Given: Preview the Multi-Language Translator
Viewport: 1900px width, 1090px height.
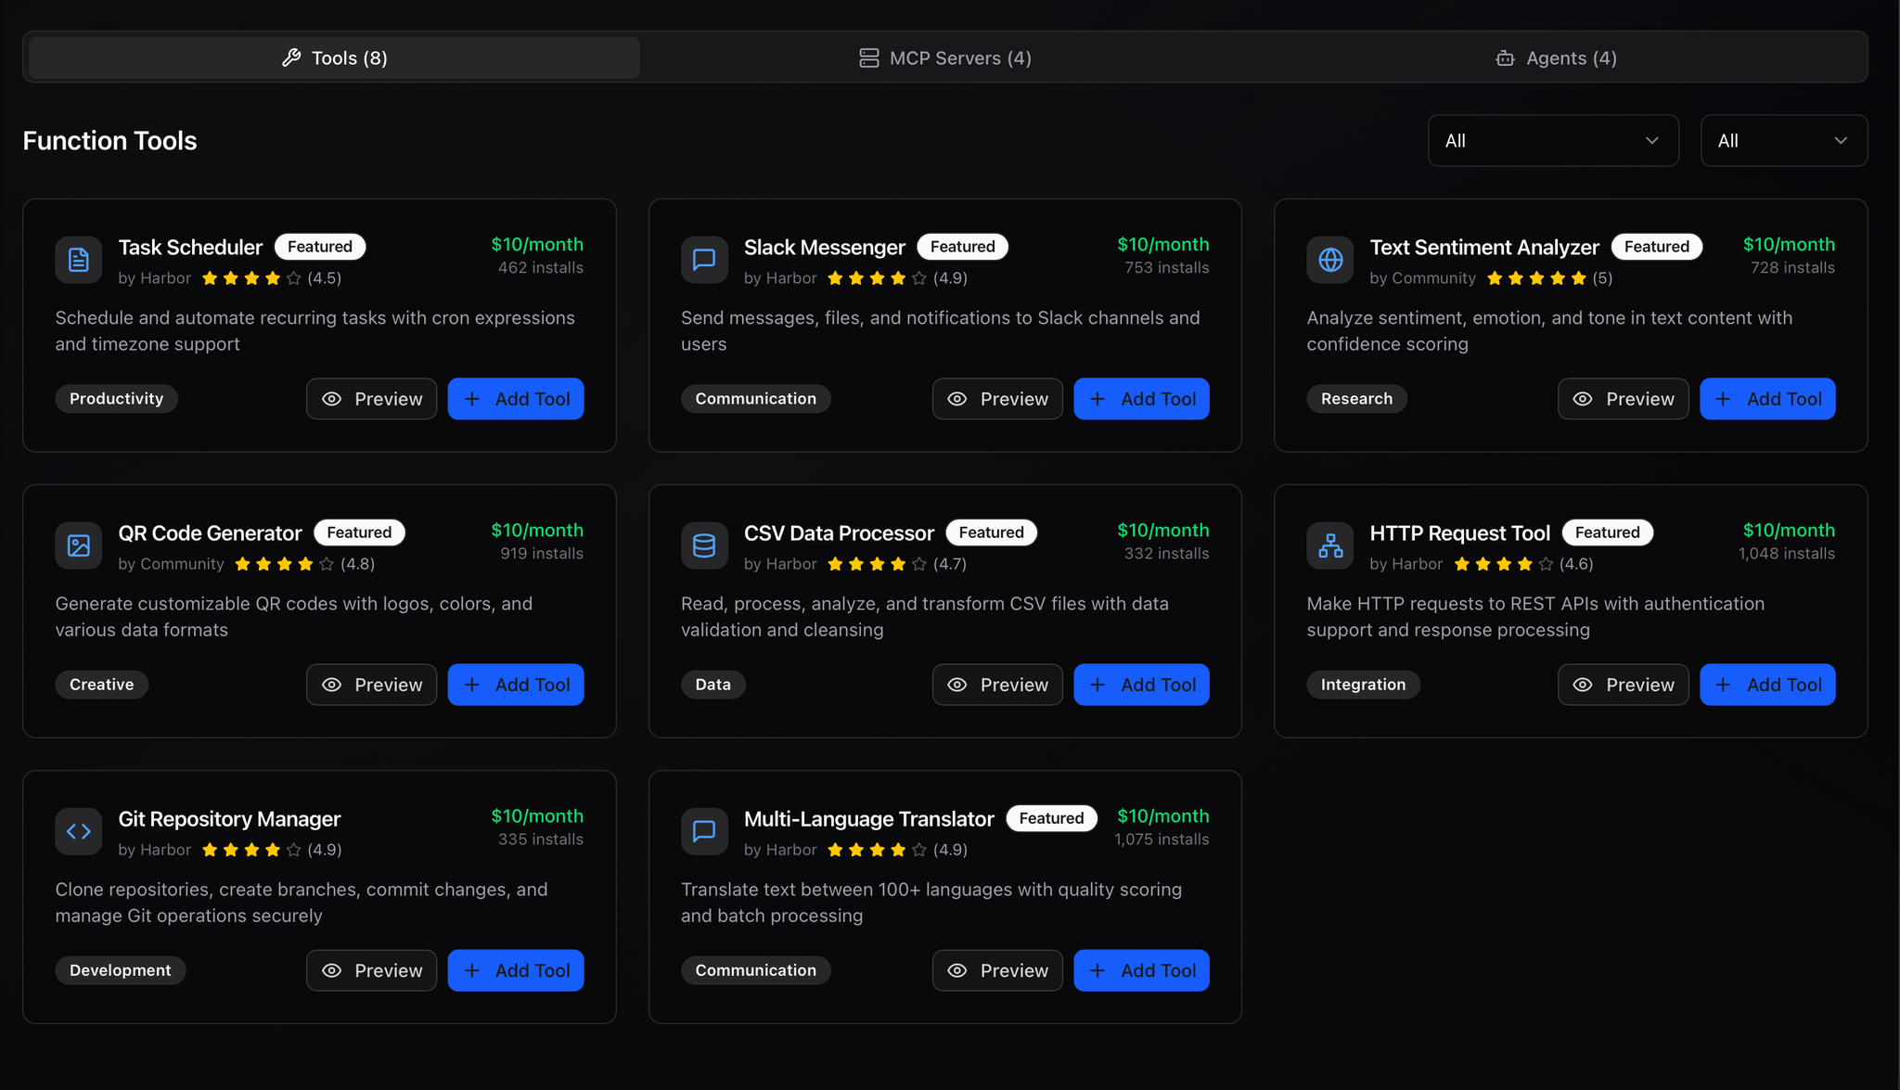Looking at the screenshot, I should pyautogui.click(x=997, y=970).
